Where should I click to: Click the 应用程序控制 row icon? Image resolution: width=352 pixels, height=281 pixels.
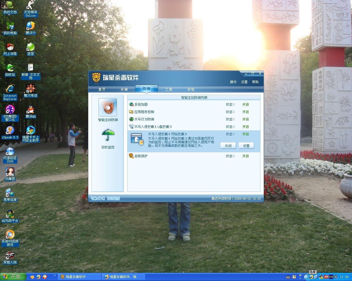[131, 112]
